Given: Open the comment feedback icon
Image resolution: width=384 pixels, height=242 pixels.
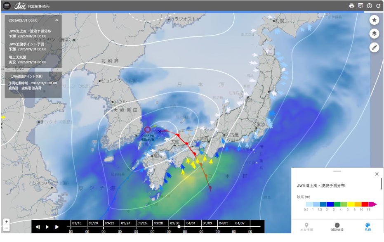Looking at the screenshot, I should tap(360, 6).
